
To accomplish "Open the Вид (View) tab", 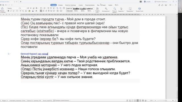I will [98, 5].
